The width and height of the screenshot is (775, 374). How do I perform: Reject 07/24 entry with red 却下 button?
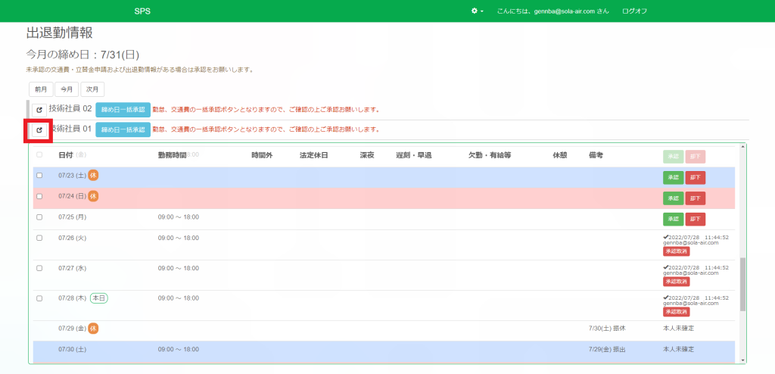click(695, 198)
